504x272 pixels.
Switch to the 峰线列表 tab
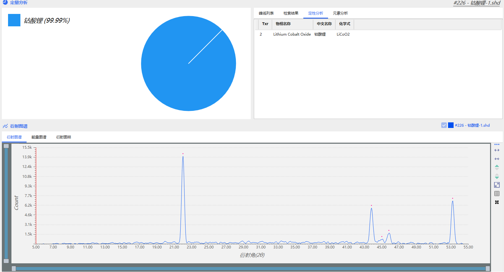[266, 13]
